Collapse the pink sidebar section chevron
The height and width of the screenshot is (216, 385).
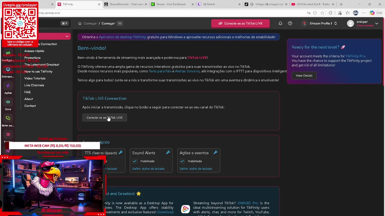click(67, 36)
